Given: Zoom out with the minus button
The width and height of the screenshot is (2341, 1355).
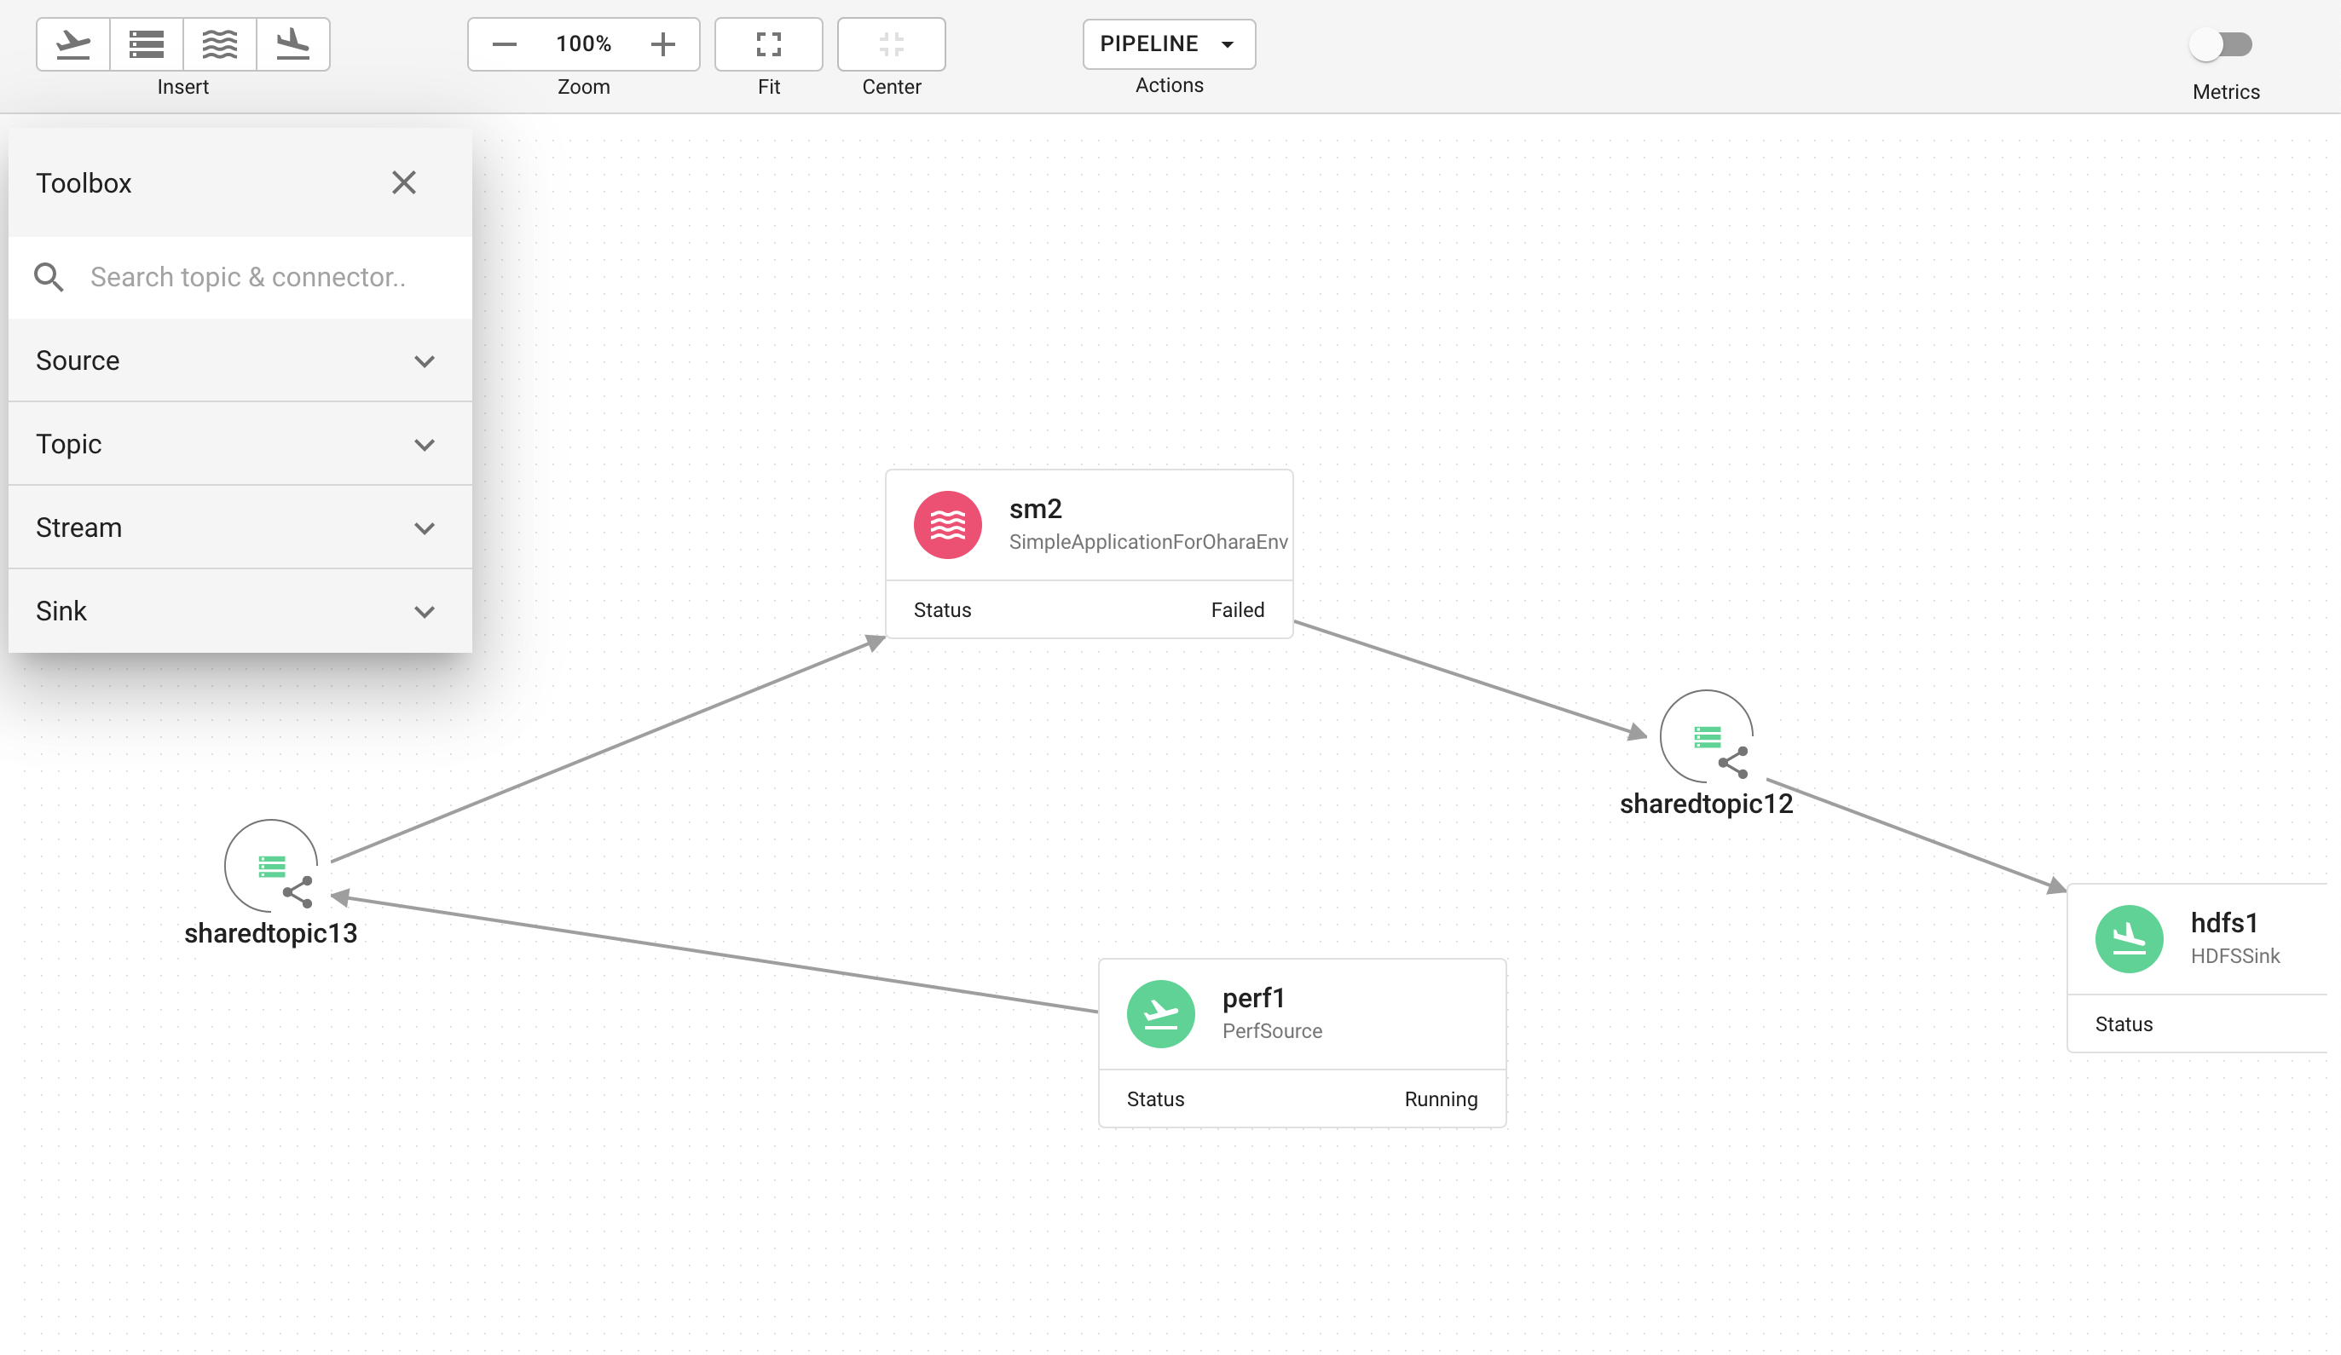Looking at the screenshot, I should coord(505,43).
